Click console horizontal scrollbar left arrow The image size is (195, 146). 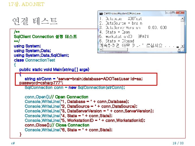tap(101, 49)
